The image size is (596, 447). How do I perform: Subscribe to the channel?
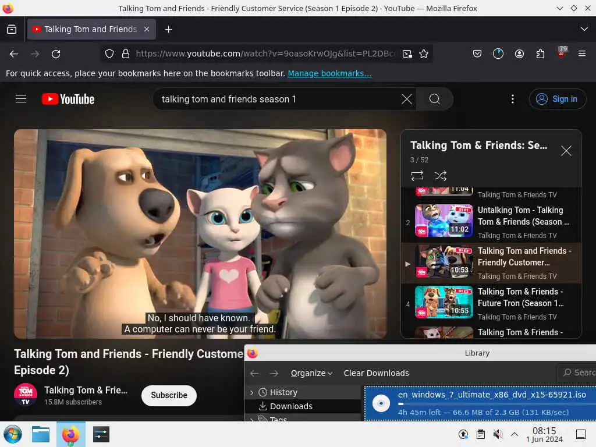[169, 395]
